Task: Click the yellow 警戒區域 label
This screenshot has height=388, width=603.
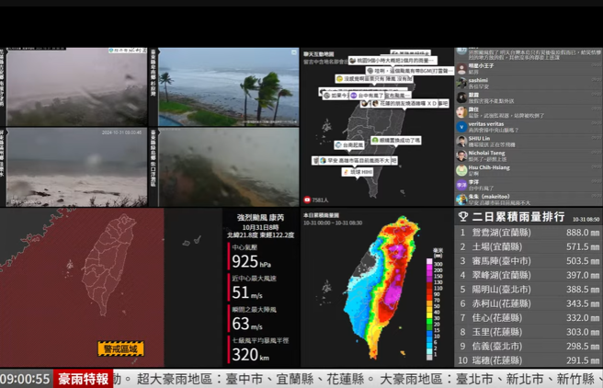Action: tap(120, 348)
